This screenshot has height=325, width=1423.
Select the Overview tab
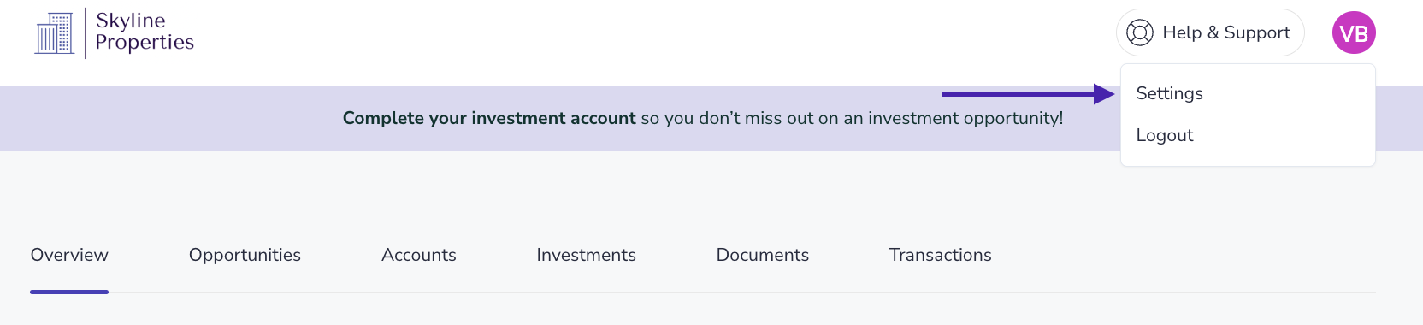pos(69,255)
